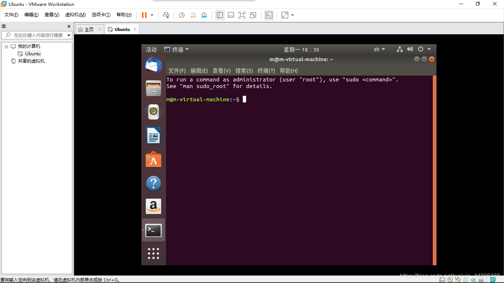Open the 文件(F) menu in VMware
This screenshot has height=283, width=504.
pos(11,15)
